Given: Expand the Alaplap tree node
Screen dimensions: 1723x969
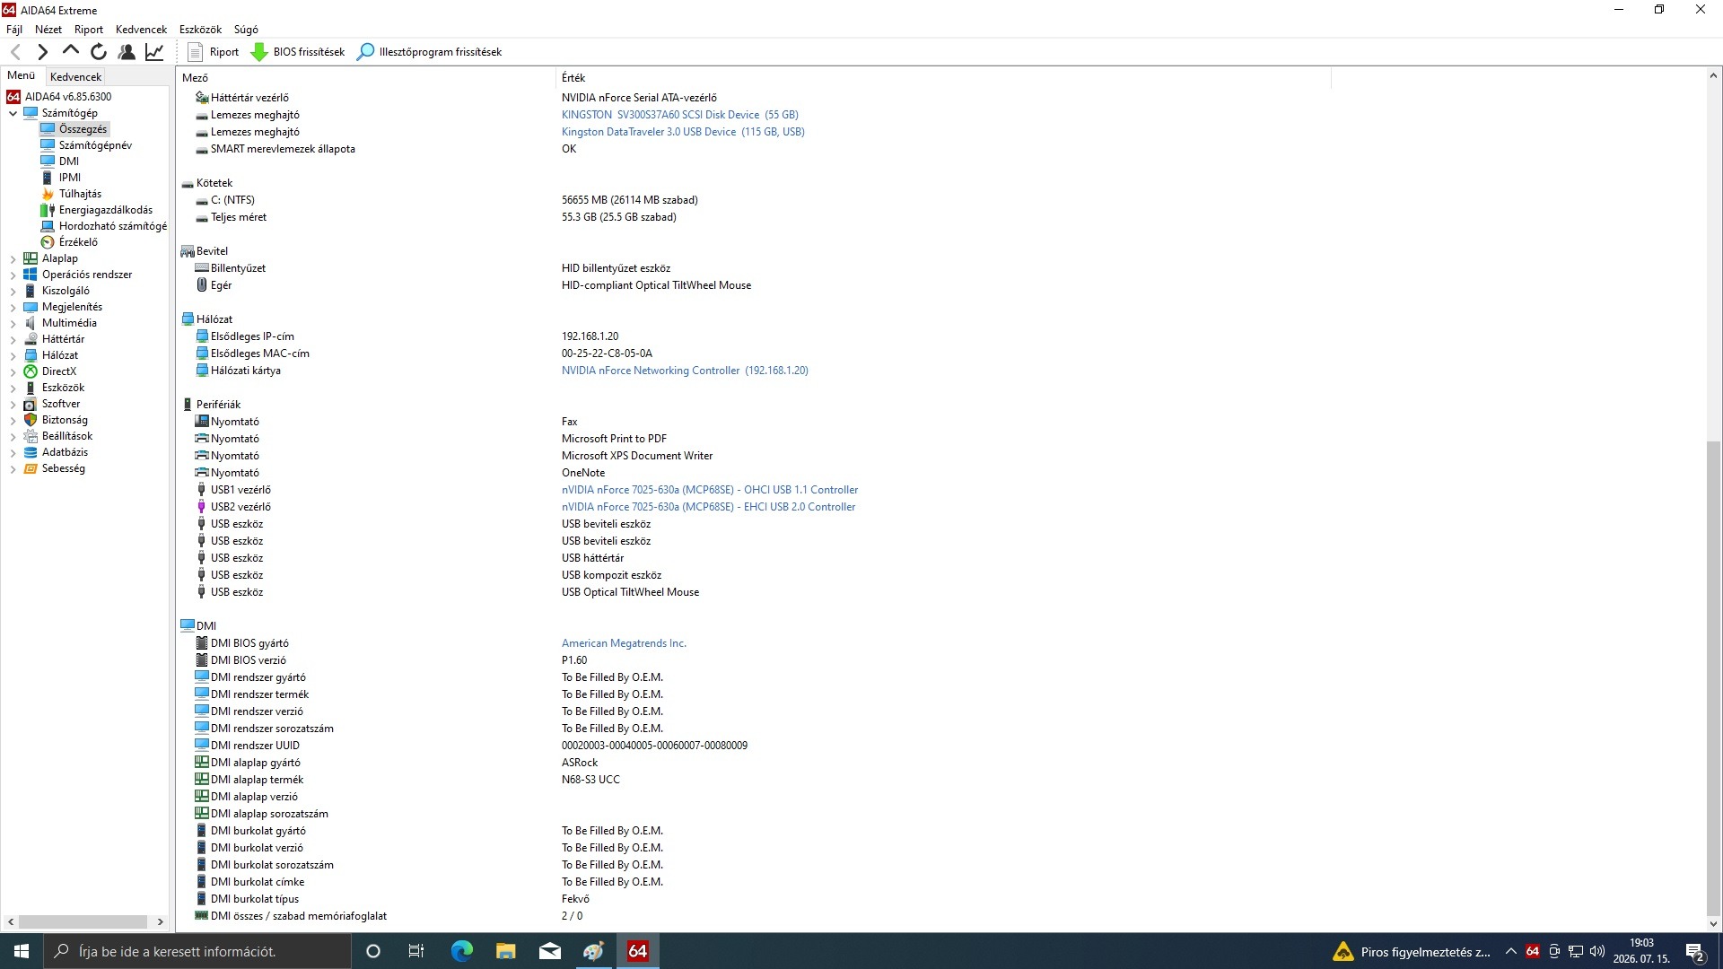Looking at the screenshot, I should pyautogui.click(x=13, y=258).
